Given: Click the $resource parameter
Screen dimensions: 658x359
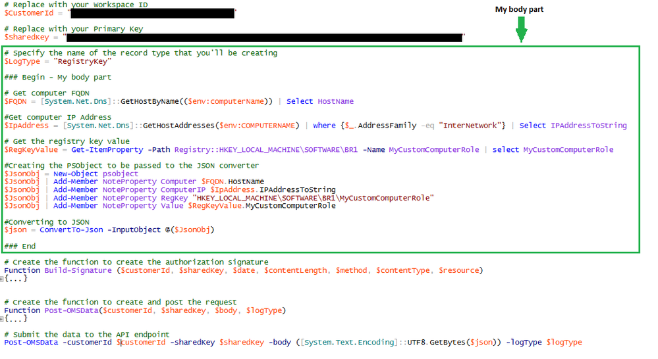Looking at the screenshot, I should coord(458,271).
